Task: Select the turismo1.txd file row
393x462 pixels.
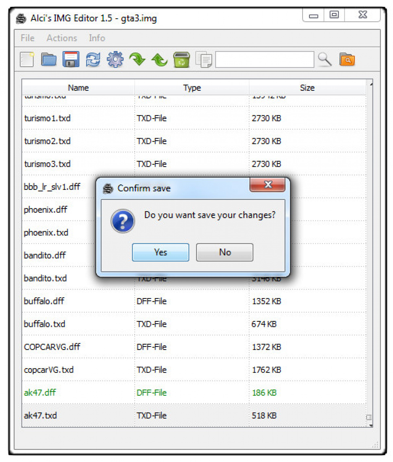Action: coord(194,118)
